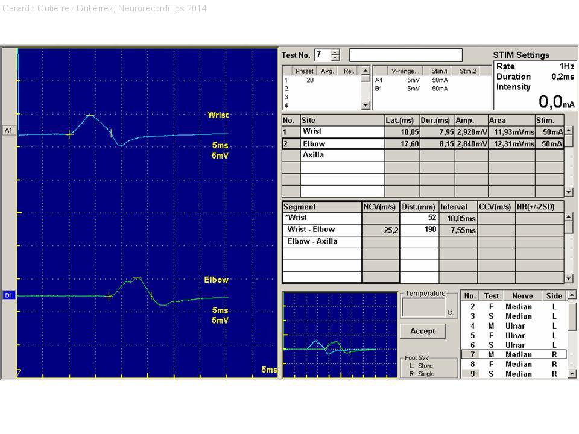The image size is (579, 434).
Task: Decrease Test No. with the down spinner
Action: point(335,58)
